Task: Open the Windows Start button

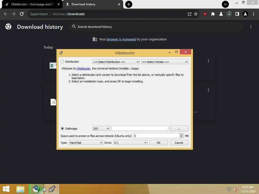Action: coord(6,189)
